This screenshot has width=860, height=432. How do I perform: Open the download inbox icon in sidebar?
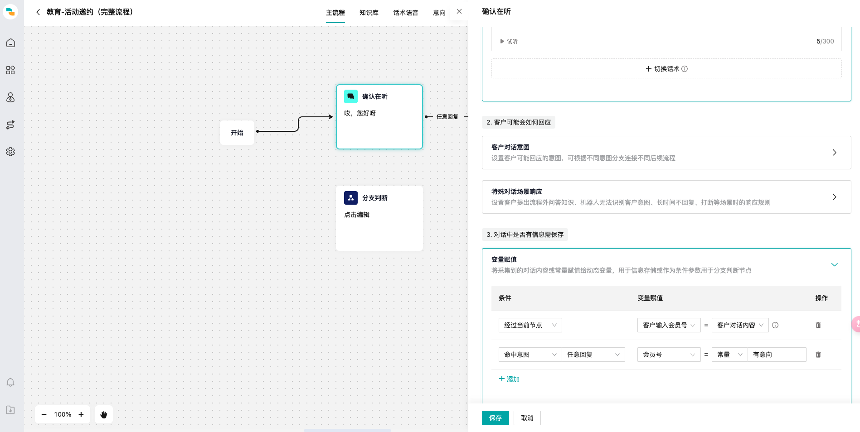[10, 410]
